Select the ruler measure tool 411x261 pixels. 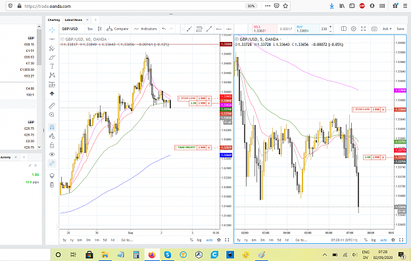tap(52, 106)
